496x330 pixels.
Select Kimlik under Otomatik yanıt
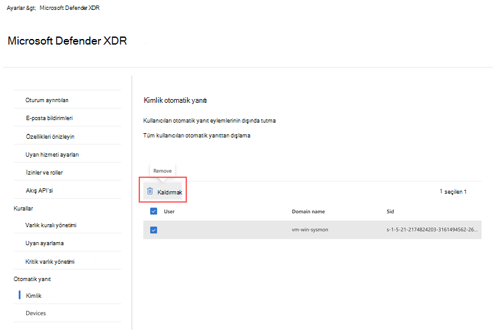(33, 295)
